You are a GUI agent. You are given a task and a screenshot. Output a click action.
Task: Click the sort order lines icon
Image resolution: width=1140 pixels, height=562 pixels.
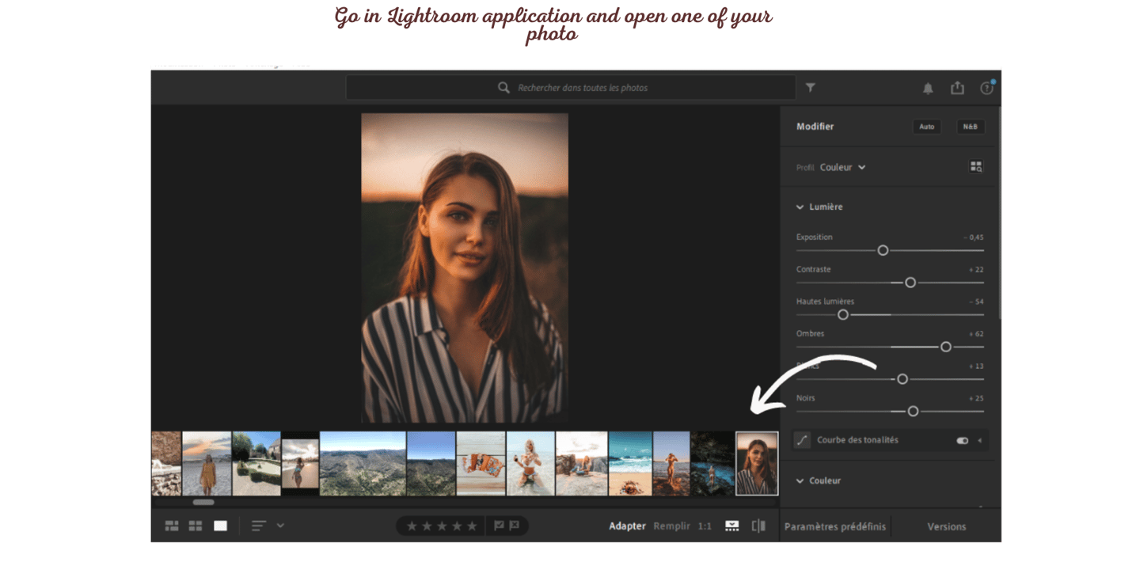pyautogui.click(x=258, y=526)
